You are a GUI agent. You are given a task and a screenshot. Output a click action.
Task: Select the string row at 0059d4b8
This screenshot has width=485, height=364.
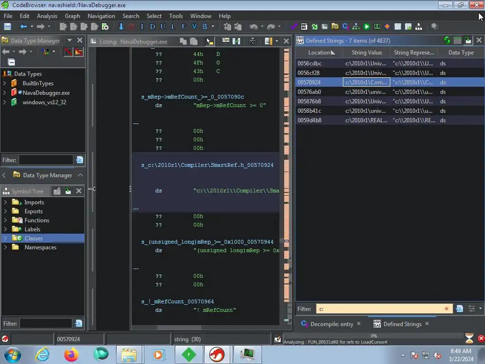click(x=390, y=120)
